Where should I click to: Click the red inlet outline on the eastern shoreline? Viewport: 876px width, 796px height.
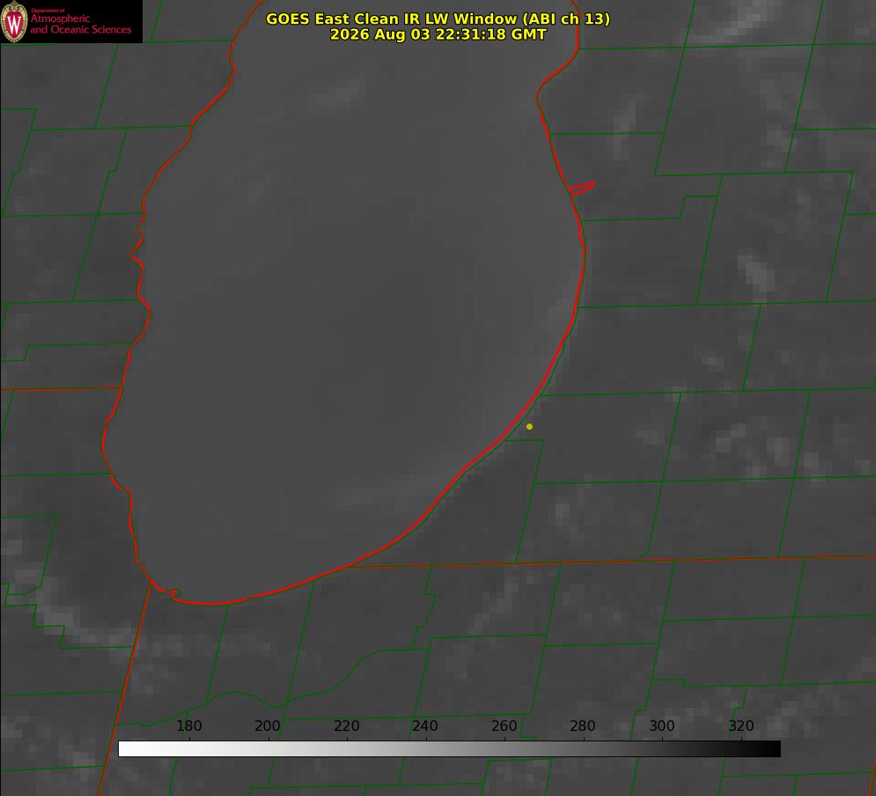(x=581, y=188)
